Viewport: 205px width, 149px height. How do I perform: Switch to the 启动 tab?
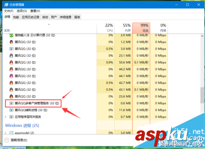[45, 17]
